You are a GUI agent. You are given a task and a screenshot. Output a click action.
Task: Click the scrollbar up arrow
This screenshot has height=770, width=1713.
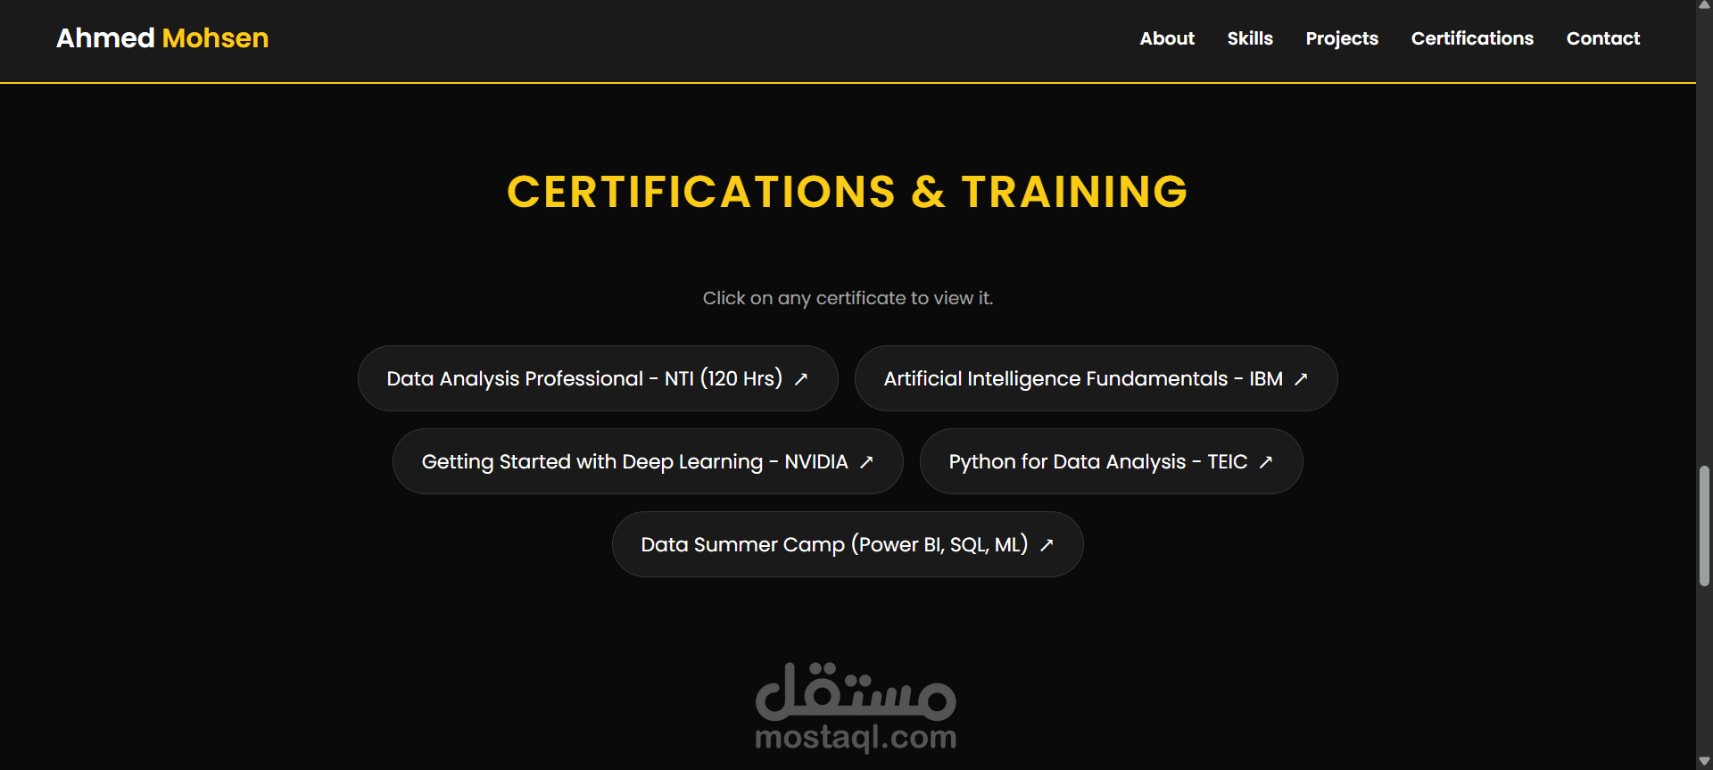pos(1704,5)
